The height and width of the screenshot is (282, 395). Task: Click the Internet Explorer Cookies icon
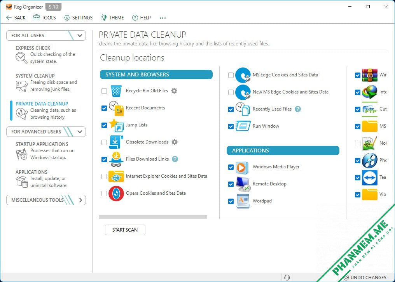pyautogui.click(x=116, y=176)
